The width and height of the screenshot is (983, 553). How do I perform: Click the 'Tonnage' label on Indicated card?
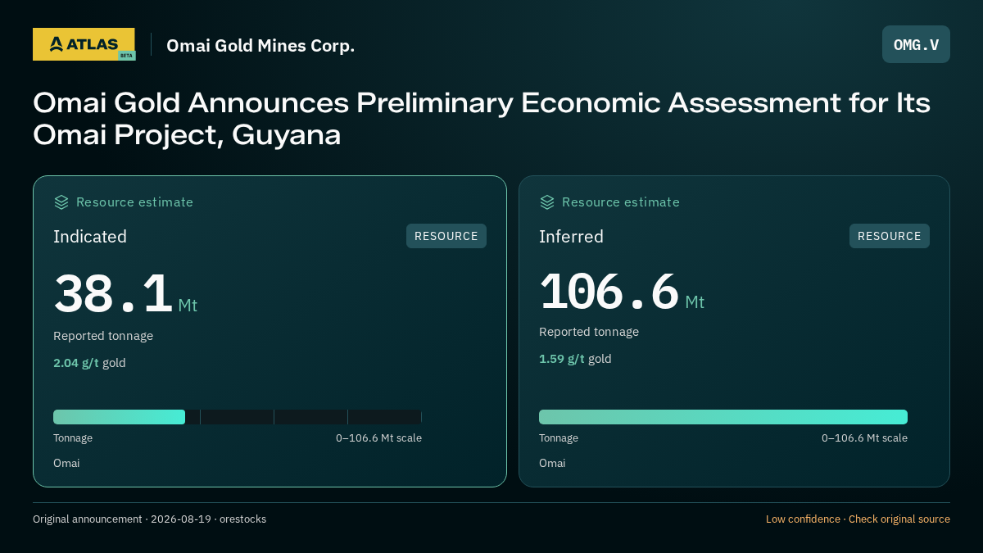(x=73, y=438)
